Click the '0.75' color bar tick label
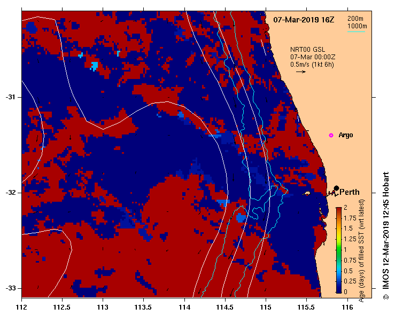 [x=350, y=260]
